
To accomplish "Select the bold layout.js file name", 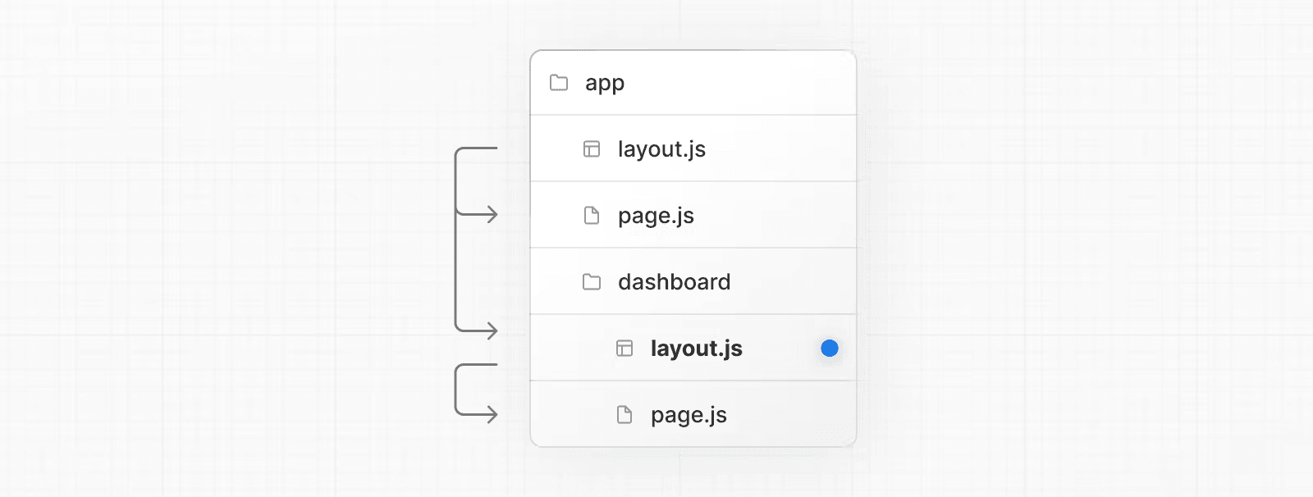I will pos(696,349).
